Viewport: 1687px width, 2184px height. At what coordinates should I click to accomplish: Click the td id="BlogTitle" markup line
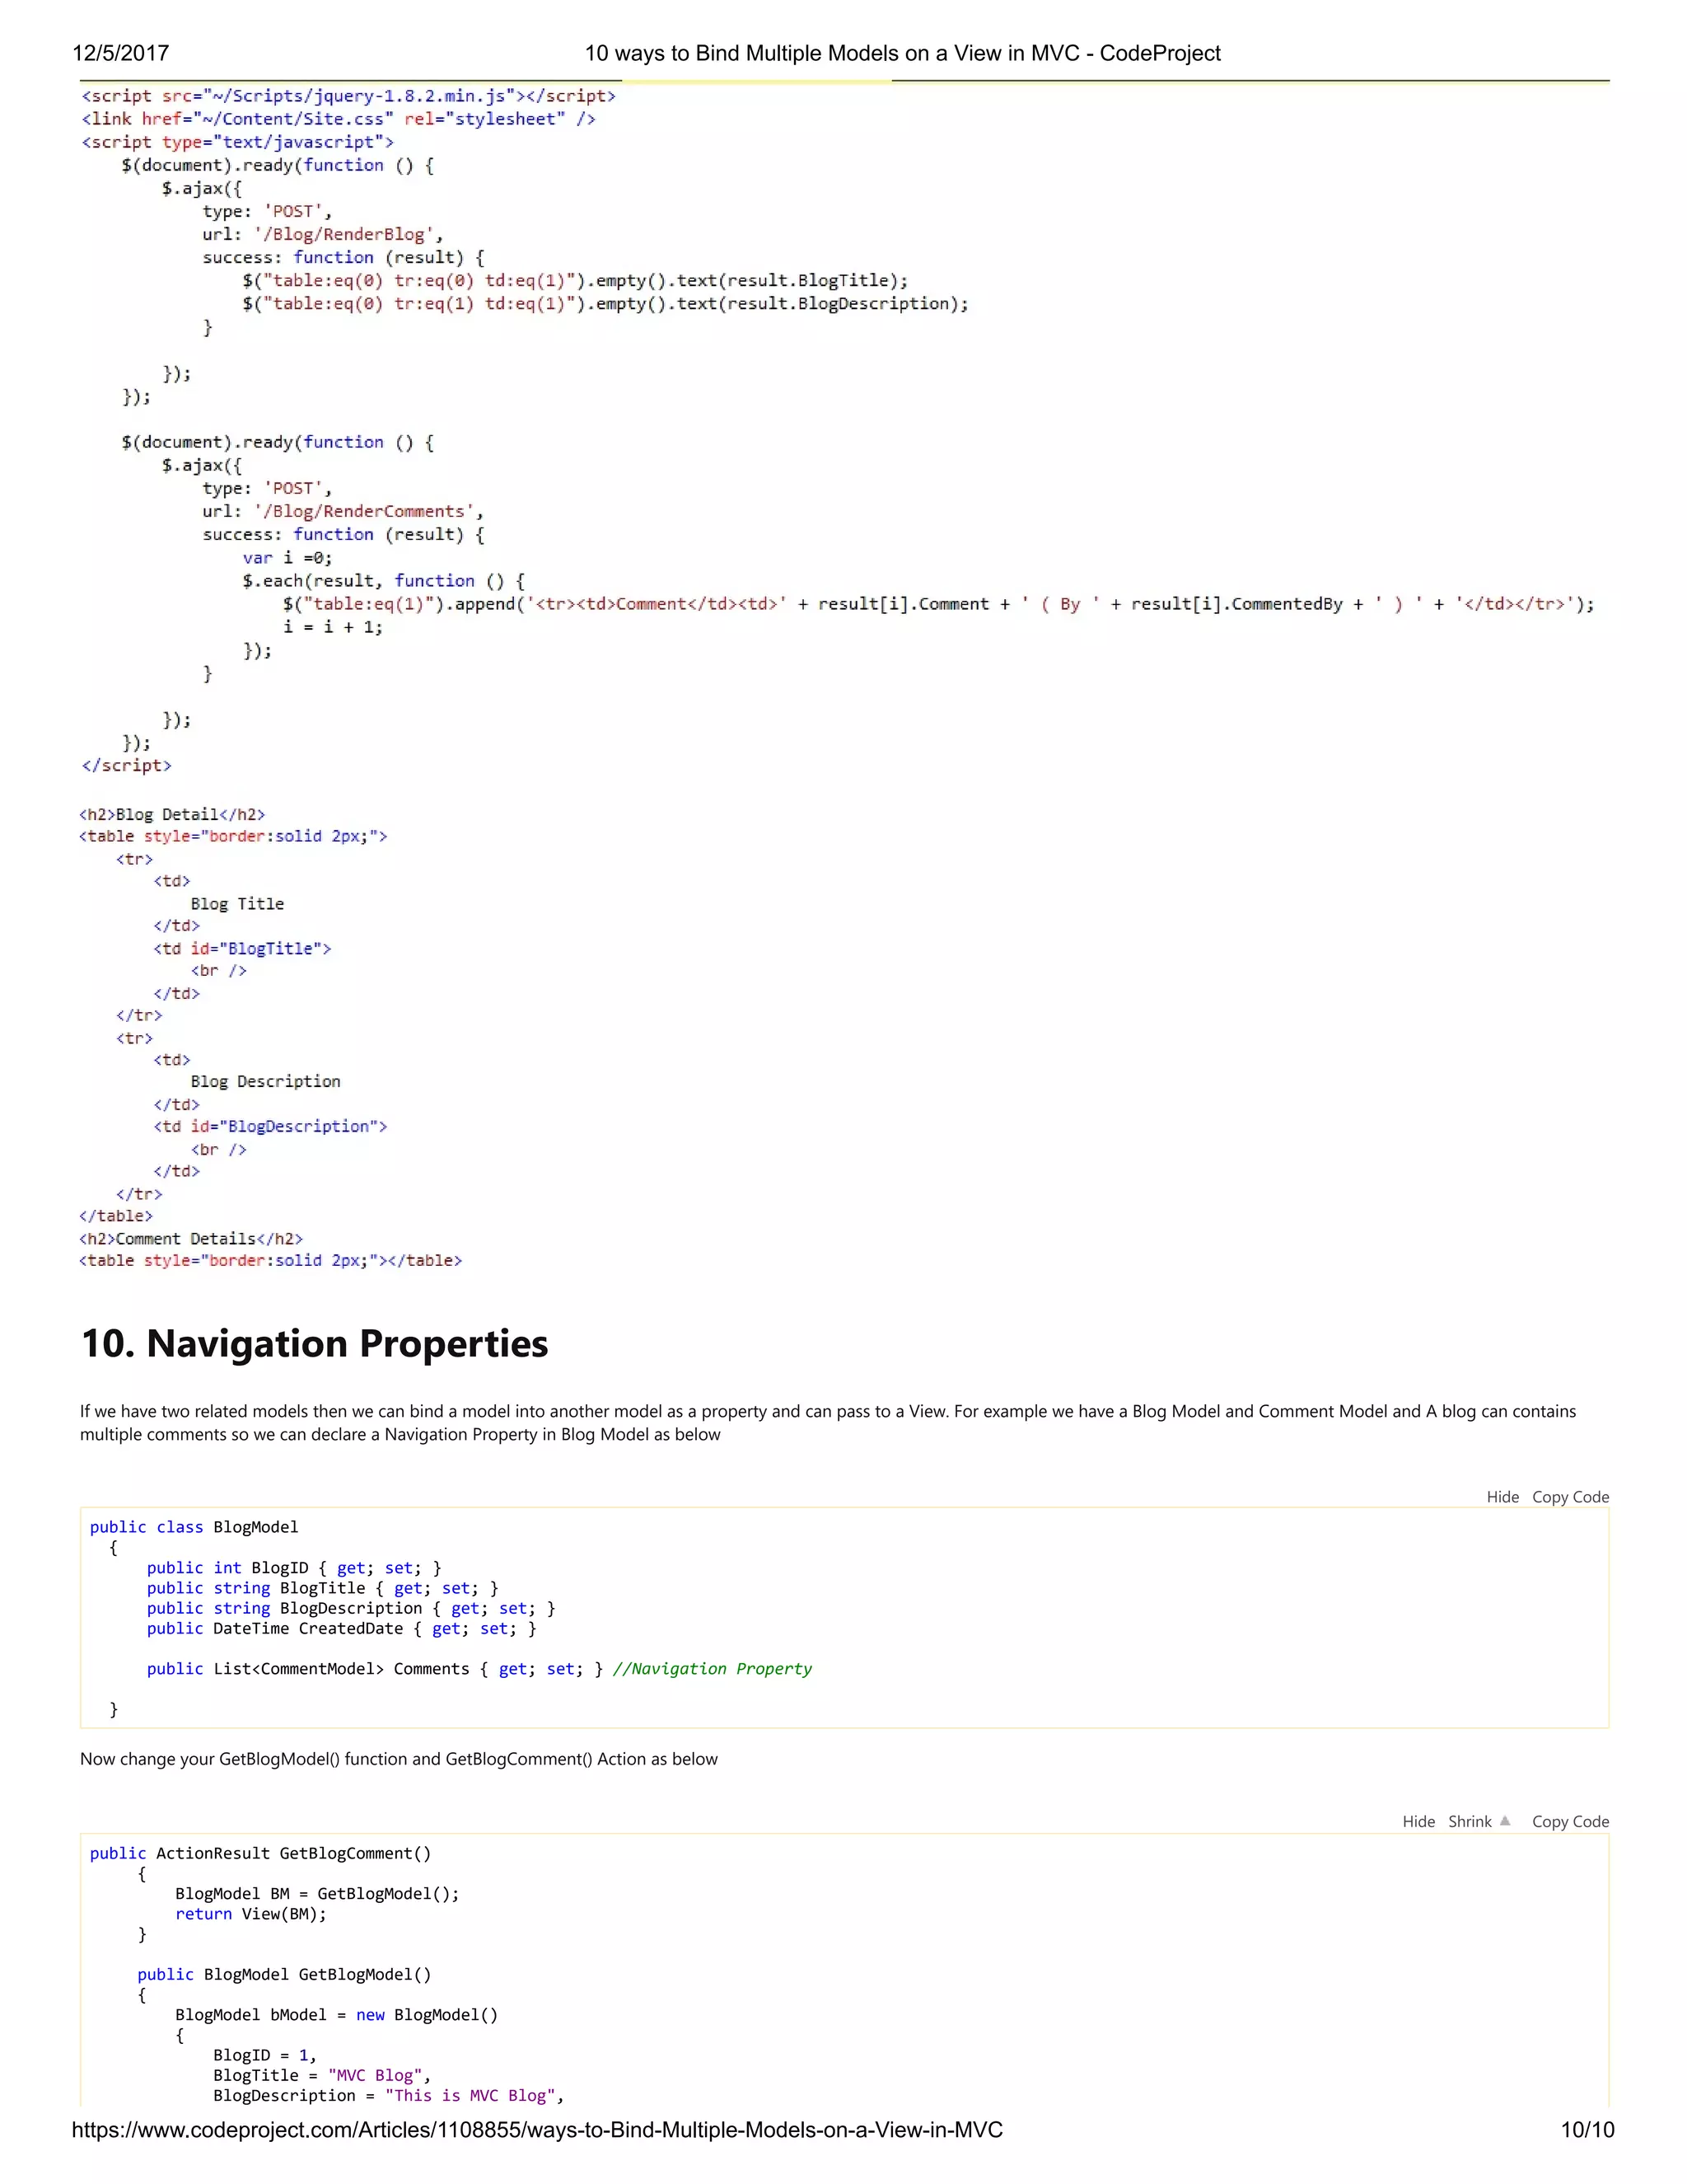pyautogui.click(x=242, y=948)
